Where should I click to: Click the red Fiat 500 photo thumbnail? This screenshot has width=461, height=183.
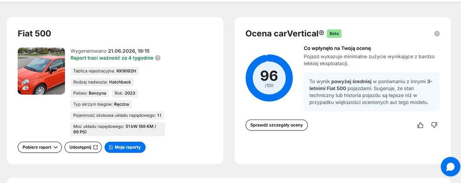click(41, 71)
